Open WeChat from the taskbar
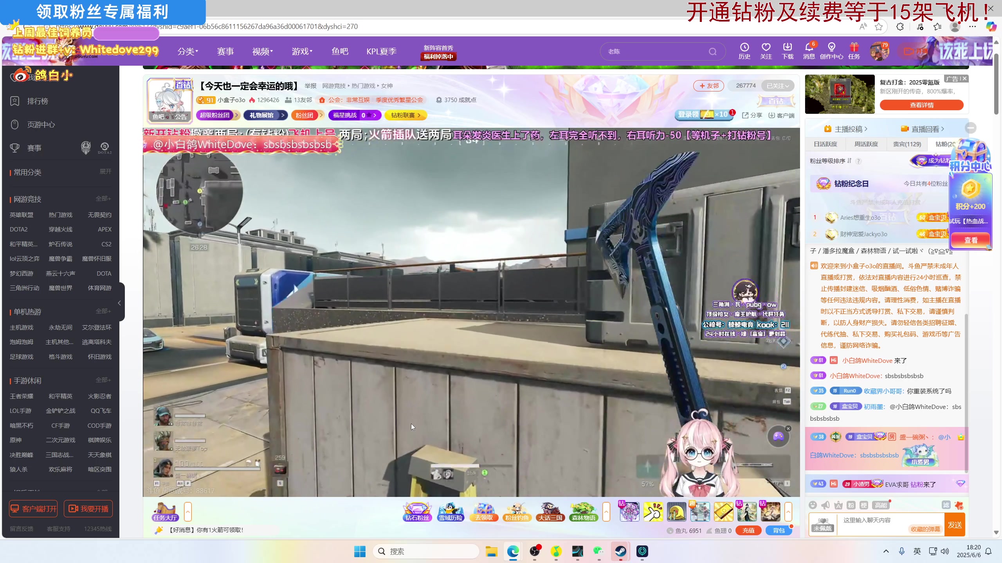Image resolution: width=1002 pixels, height=563 pixels. (x=598, y=551)
